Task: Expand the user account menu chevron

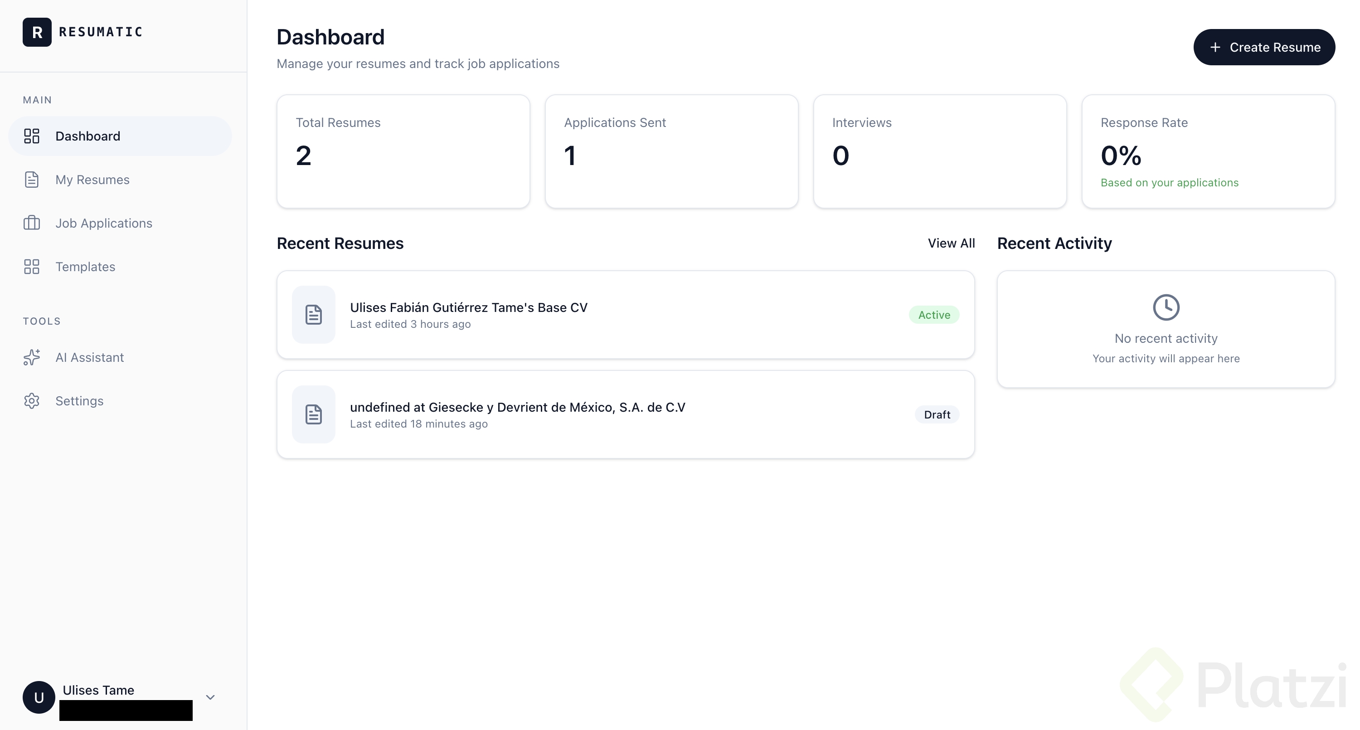Action: (210, 697)
